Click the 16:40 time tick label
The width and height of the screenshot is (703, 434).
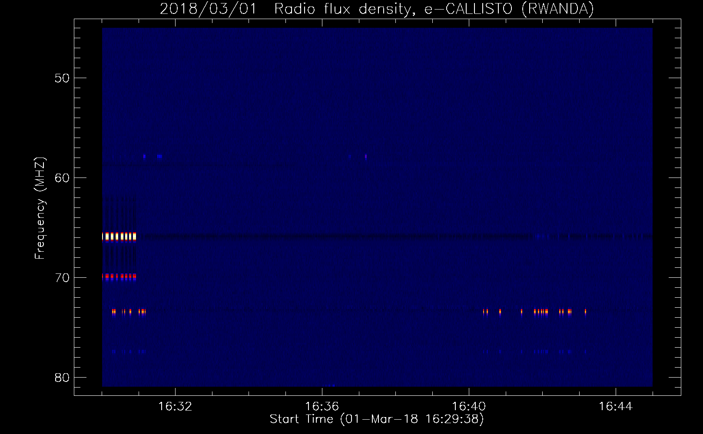[x=469, y=407]
